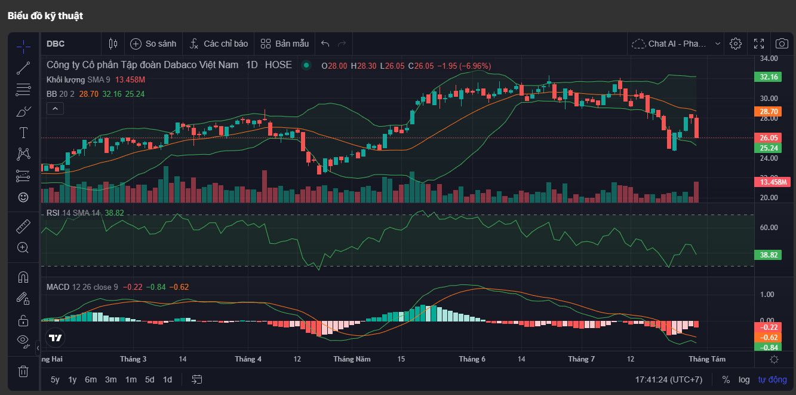Select the 5y time range
The image size is (796, 395).
(55, 379)
